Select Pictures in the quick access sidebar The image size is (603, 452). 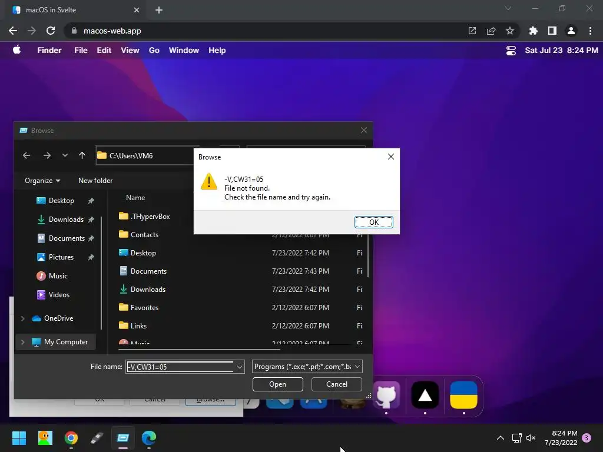(x=61, y=257)
